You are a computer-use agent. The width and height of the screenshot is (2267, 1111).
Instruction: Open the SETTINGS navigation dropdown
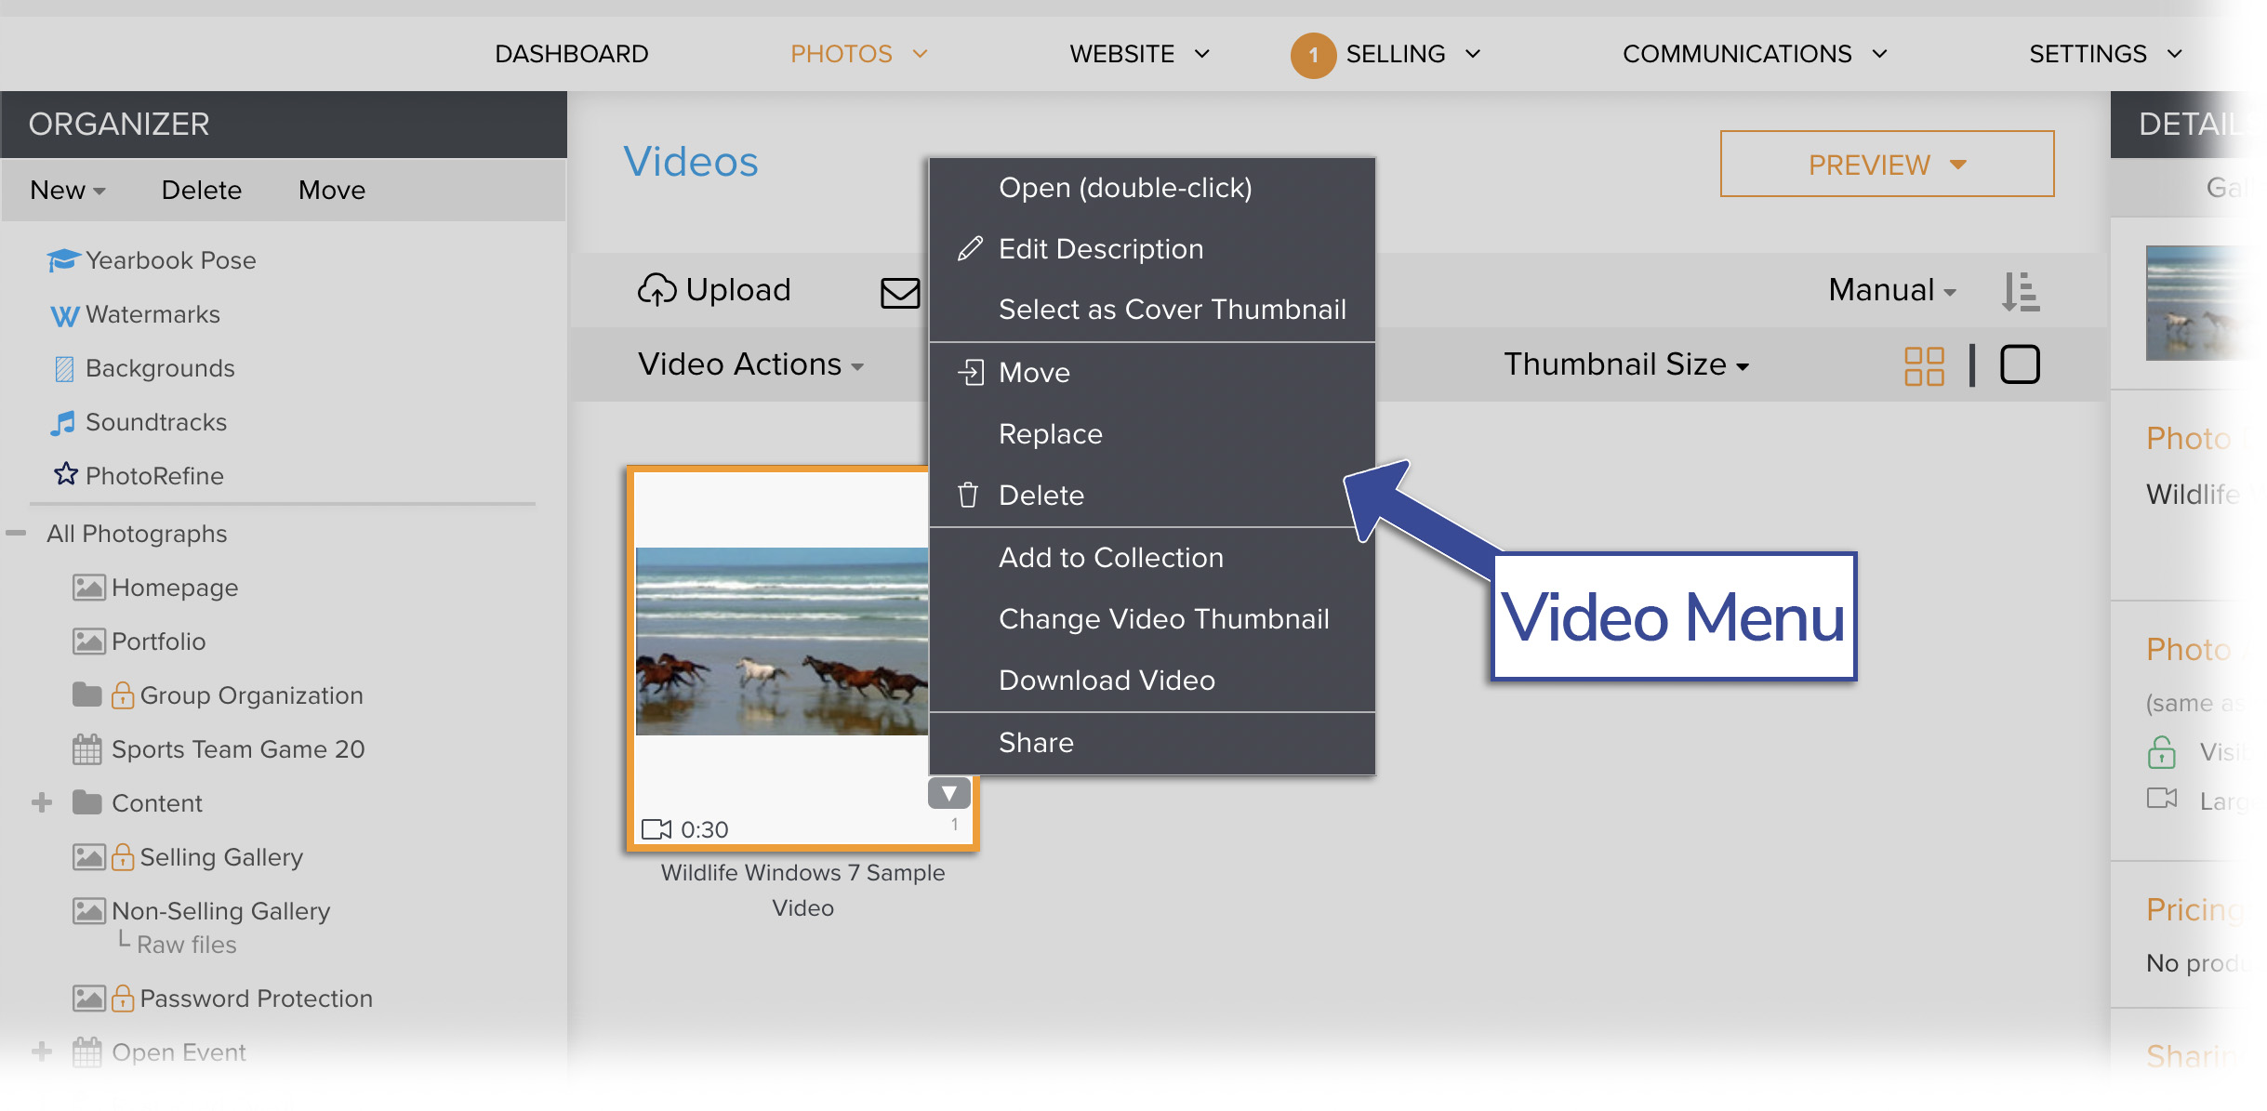point(2105,54)
